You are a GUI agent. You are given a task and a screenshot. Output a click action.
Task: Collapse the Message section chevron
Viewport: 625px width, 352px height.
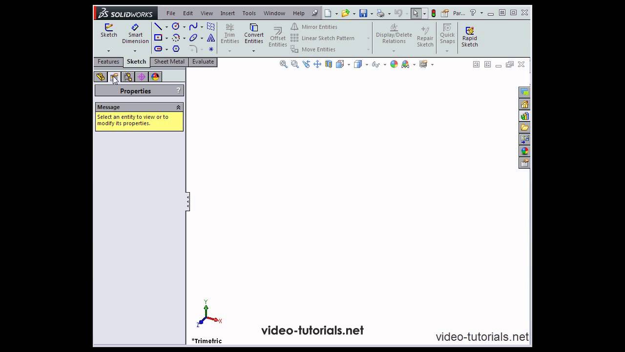pos(178,107)
